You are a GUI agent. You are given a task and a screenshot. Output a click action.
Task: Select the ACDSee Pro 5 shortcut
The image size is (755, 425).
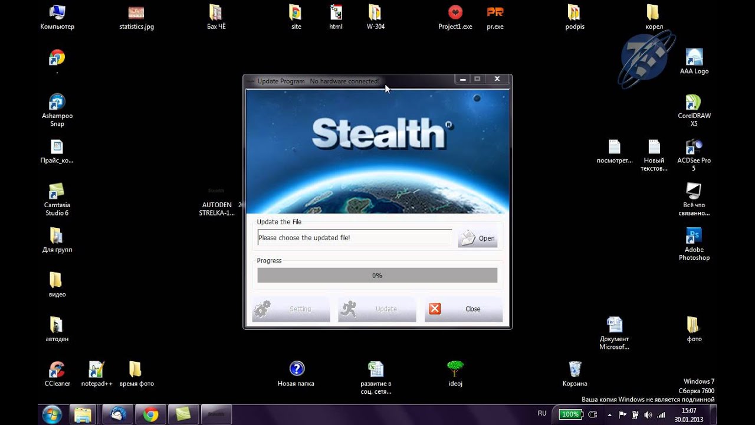point(694,155)
